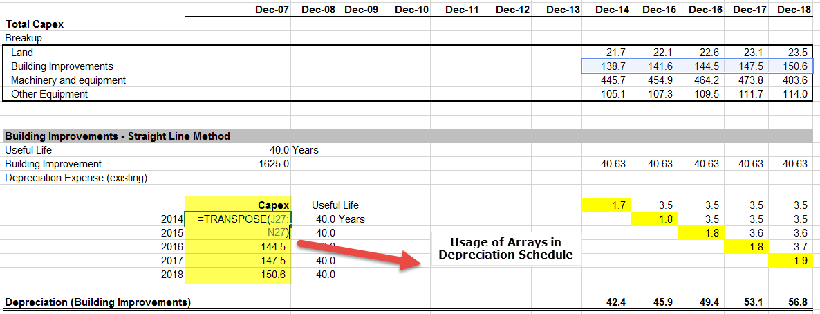The width and height of the screenshot is (820, 314).
Task: Select the 2014 year label
Action: (x=172, y=219)
